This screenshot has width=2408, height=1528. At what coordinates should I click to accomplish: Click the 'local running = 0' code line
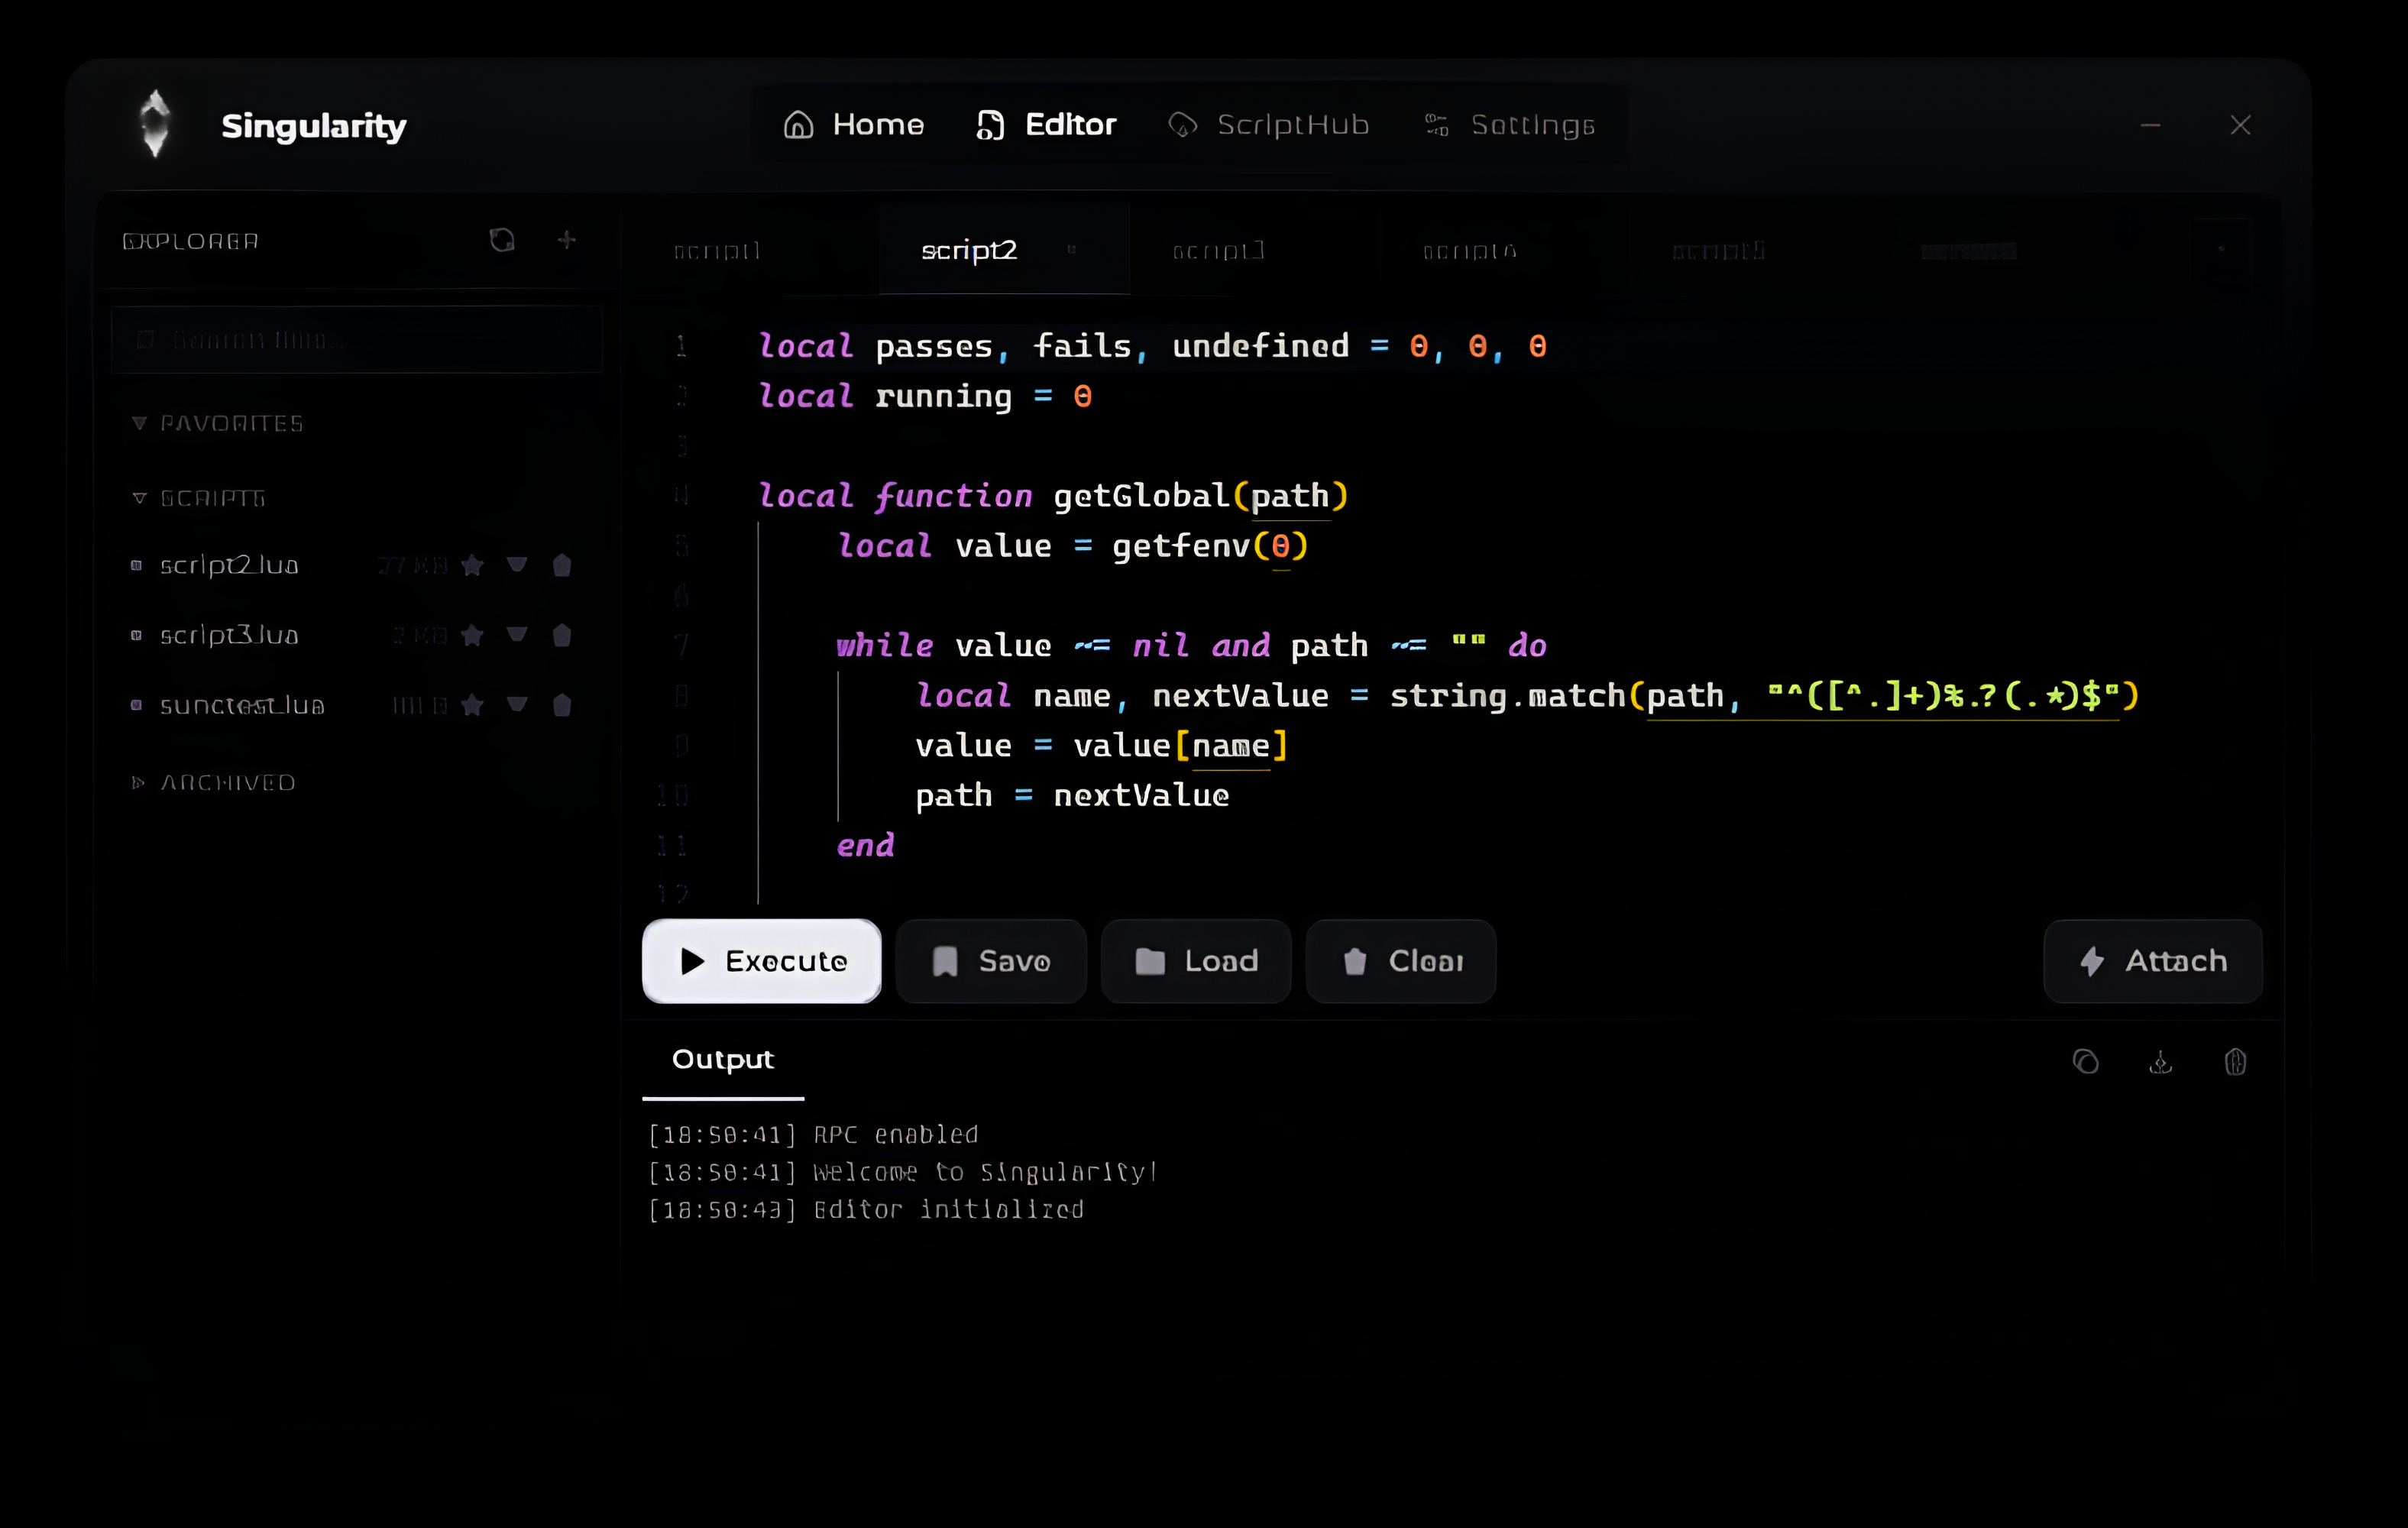925,396
